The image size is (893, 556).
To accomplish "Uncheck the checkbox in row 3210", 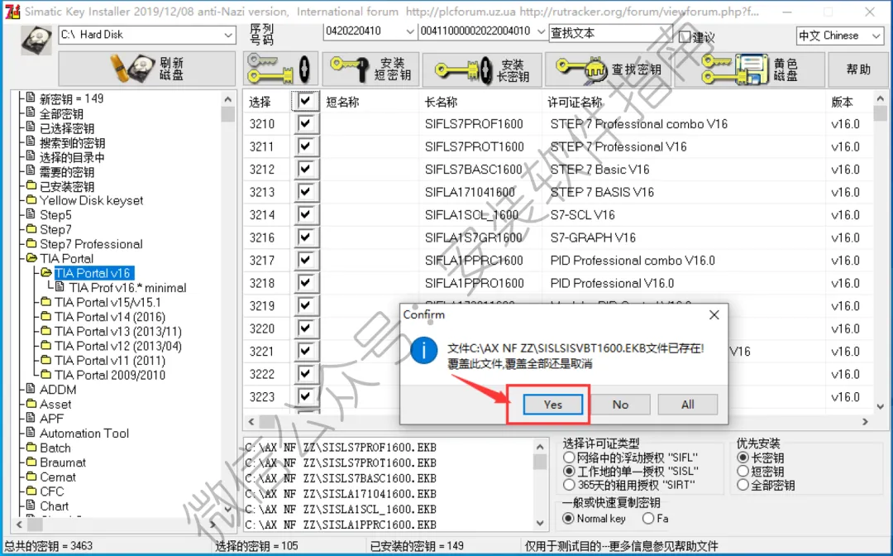I will click(x=306, y=123).
